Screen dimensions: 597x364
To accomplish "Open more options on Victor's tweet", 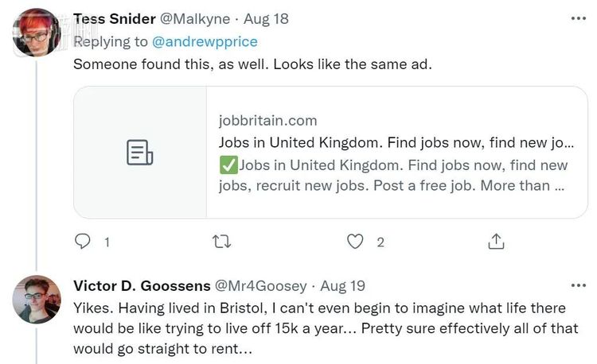I will (577, 285).
